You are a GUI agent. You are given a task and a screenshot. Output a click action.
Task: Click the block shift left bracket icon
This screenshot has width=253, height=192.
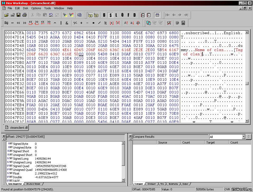coord(111,23)
